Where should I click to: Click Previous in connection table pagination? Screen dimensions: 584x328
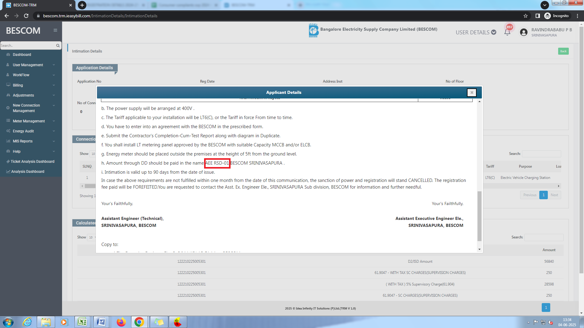530,195
